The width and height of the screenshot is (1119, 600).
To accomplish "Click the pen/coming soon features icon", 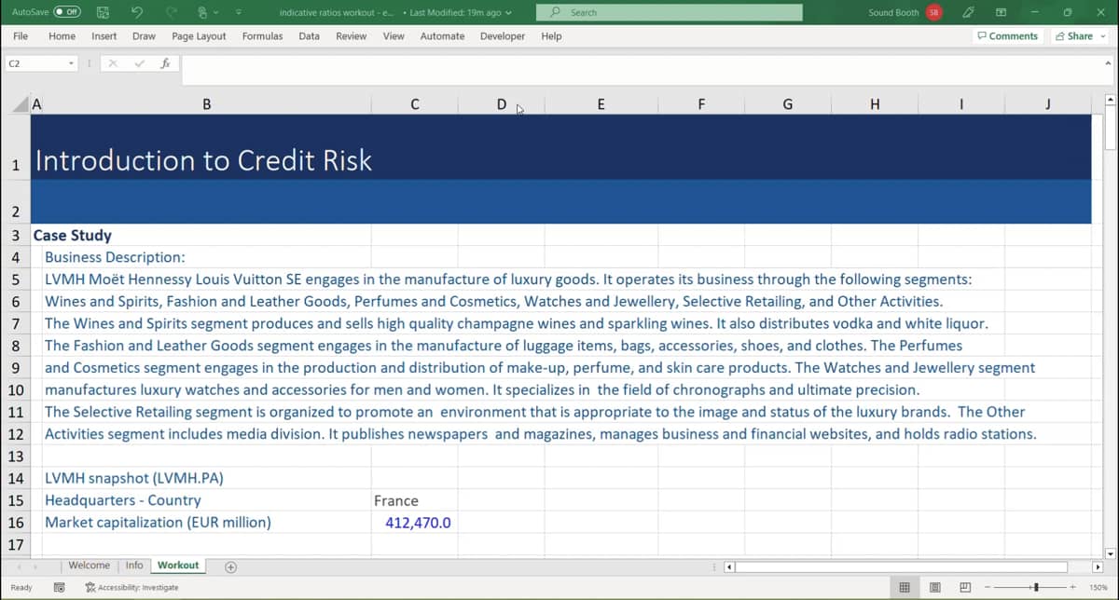I will point(969,12).
